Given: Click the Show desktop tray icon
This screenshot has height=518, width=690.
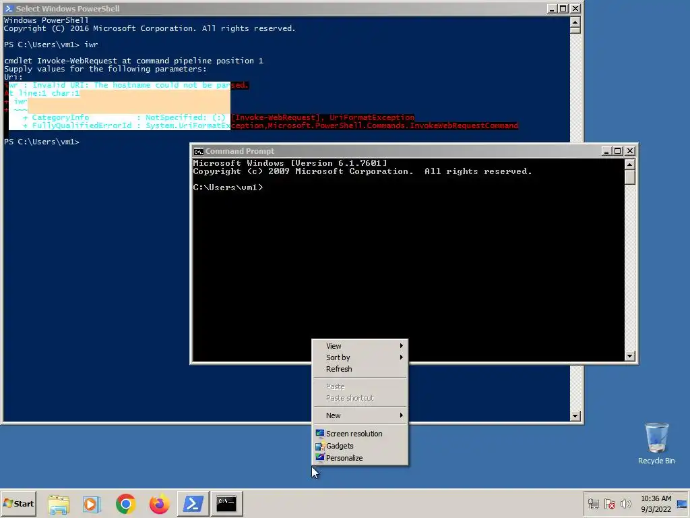Looking at the screenshot, I should tap(682, 504).
